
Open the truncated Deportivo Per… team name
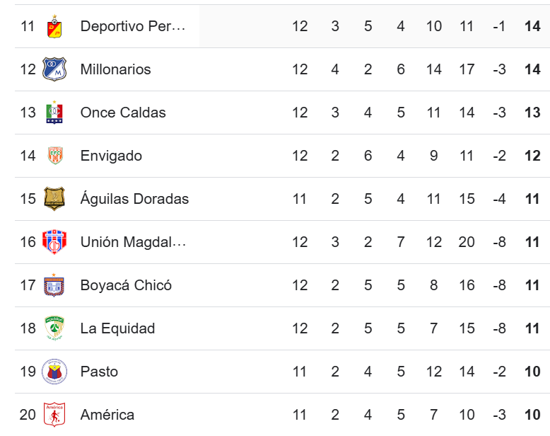tap(133, 26)
